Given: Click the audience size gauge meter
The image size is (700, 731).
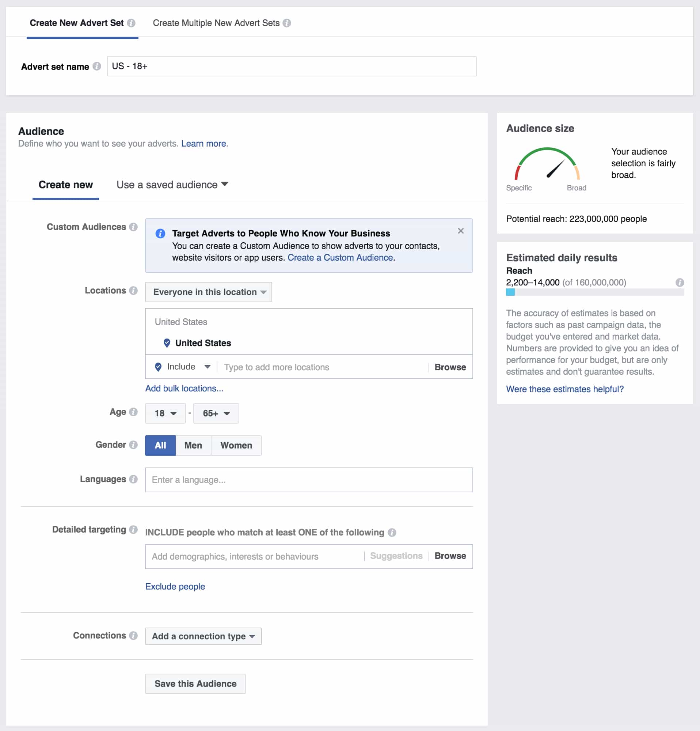Looking at the screenshot, I should (x=547, y=164).
